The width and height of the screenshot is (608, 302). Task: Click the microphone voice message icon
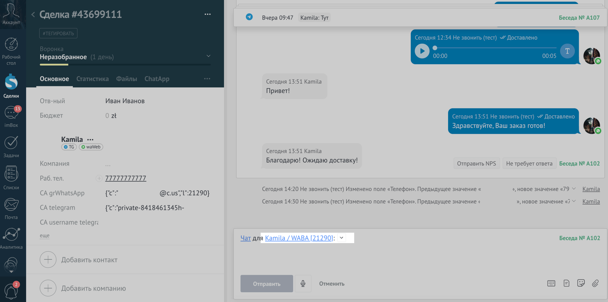point(303,283)
